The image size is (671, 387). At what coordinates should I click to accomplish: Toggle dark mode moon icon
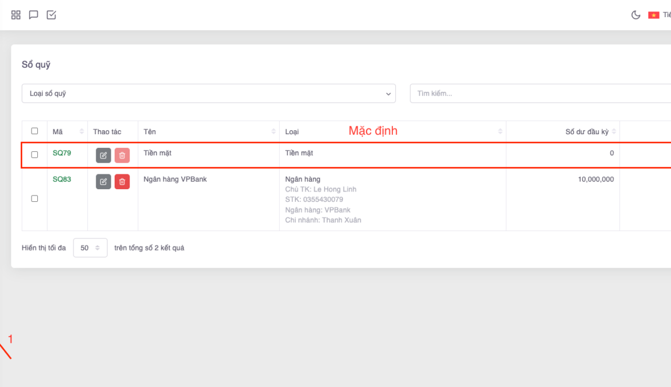tap(635, 15)
